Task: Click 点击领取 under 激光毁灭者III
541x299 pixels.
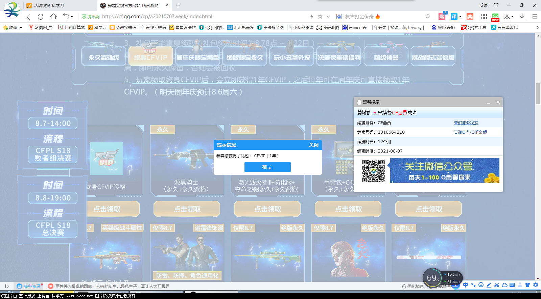Action: coord(267,209)
